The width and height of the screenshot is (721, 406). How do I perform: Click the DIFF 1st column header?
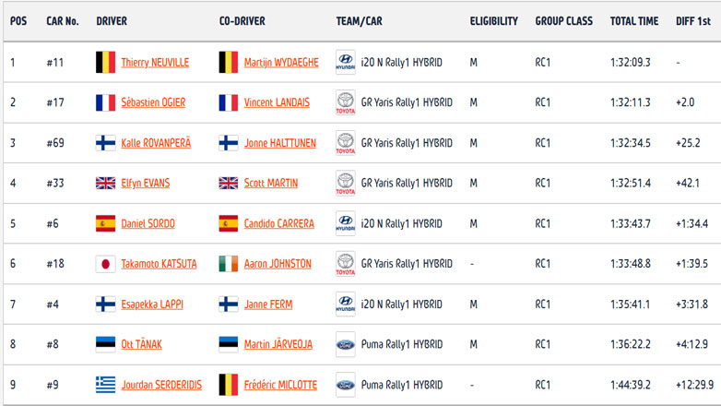point(691,20)
